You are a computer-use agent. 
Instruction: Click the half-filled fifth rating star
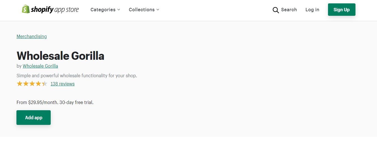pyautogui.click(x=44, y=84)
